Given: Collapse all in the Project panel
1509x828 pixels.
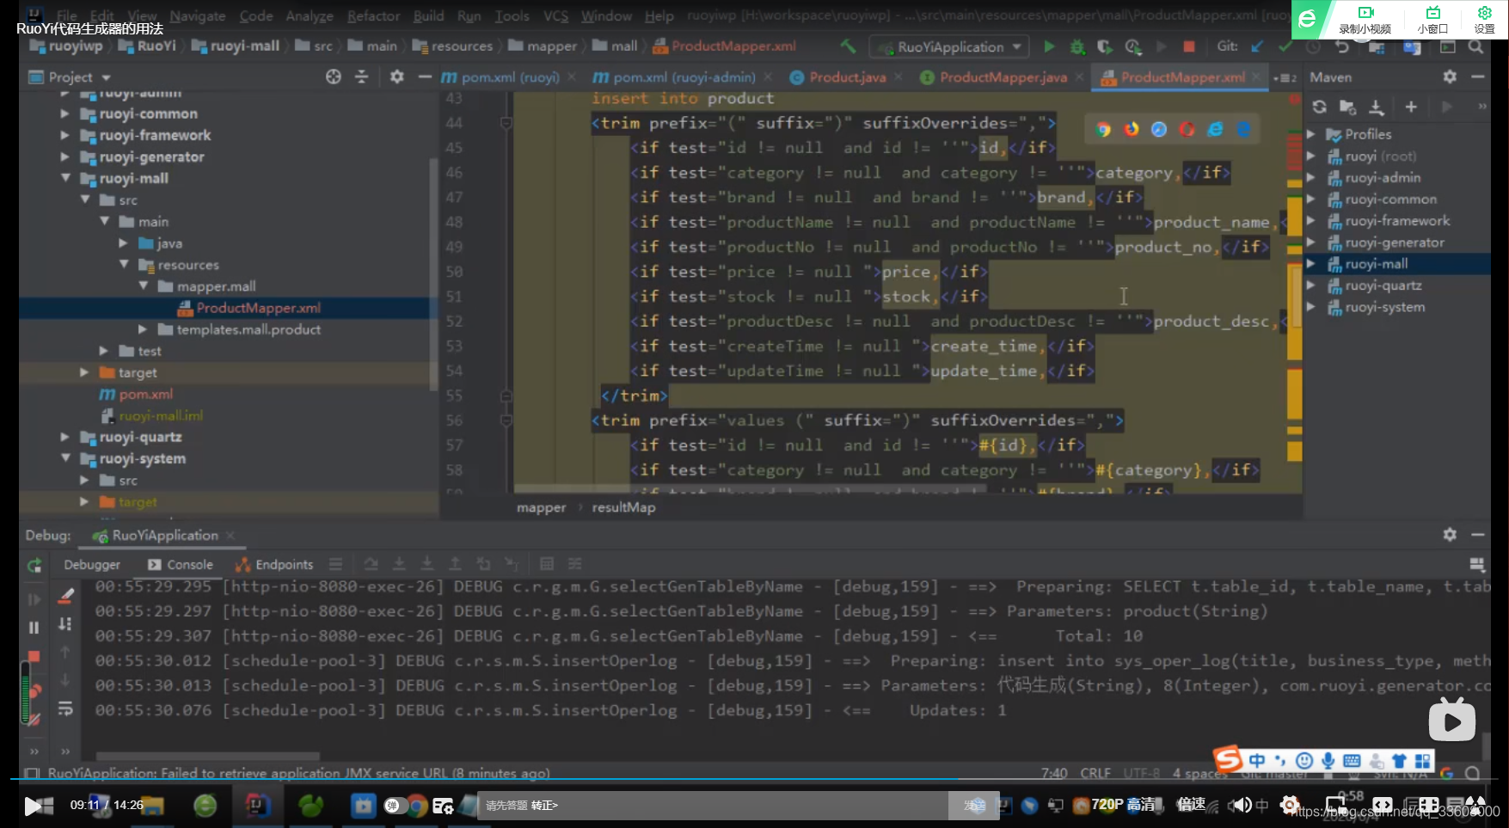Looking at the screenshot, I should [362, 77].
